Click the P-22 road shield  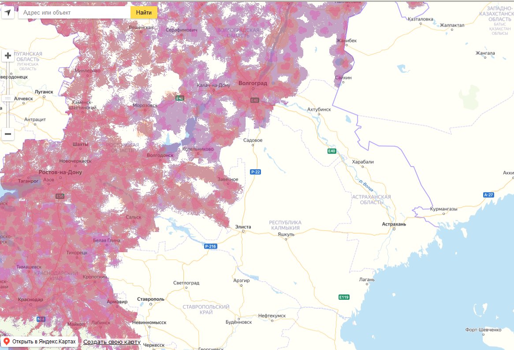[255, 172]
